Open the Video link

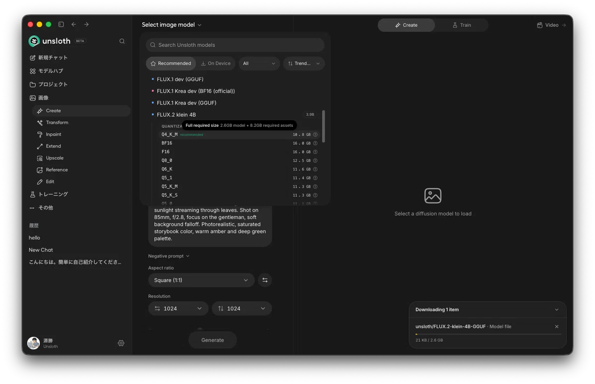pos(551,25)
